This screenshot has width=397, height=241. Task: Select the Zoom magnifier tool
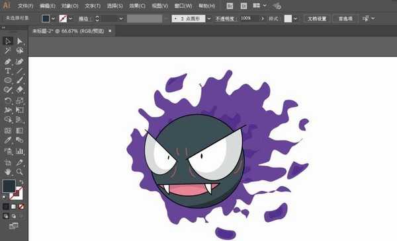pos(19,172)
